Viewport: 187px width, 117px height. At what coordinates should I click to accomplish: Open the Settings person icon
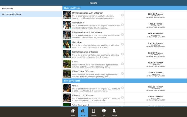click(x=114, y=111)
